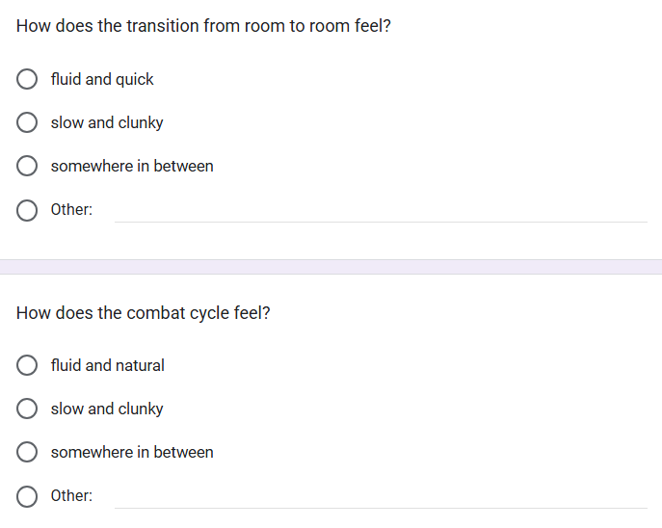The image size is (662, 528).
Task: Click the 'How does the combat cycle feel?' heading
Action: [144, 313]
